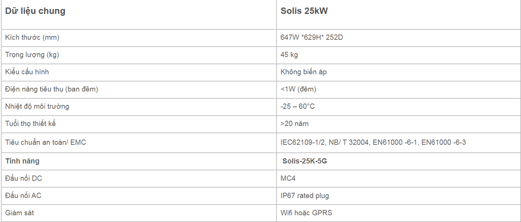Click the "45 kg" weight value
This screenshot has width=521, height=222.
pyautogui.click(x=289, y=55)
